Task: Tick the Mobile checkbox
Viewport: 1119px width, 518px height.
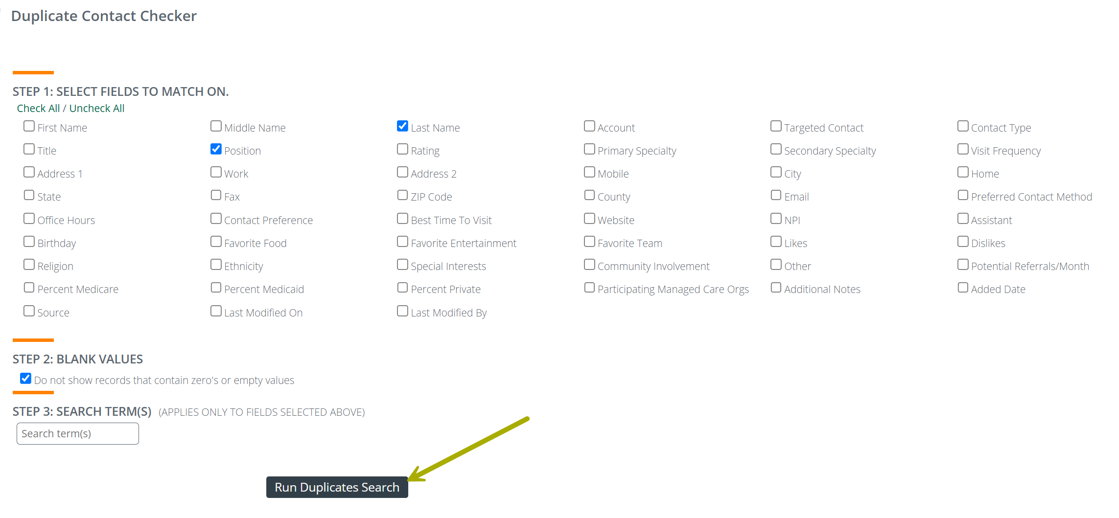Action: pyautogui.click(x=589, y=172)
